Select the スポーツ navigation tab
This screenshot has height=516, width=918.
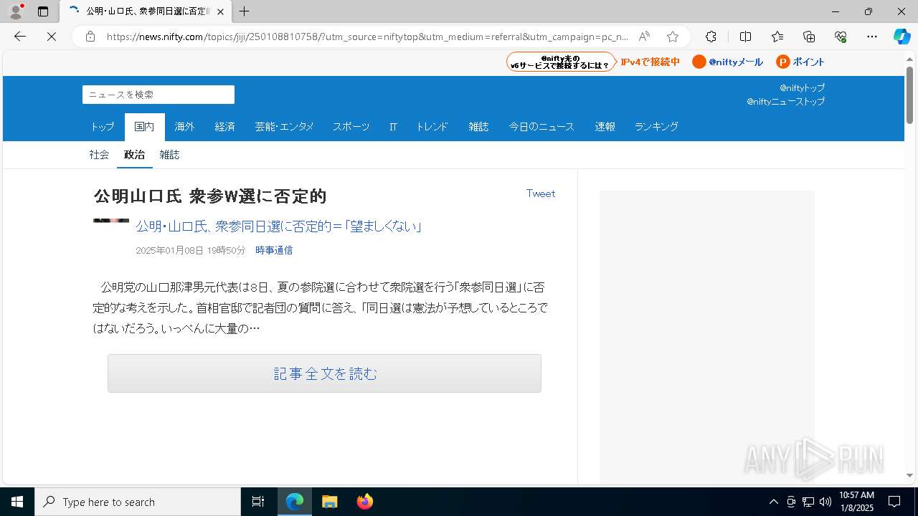point(351,127)
